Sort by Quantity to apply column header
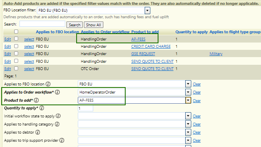This screenshot has height=147, width=261. [x=192, y=32]
